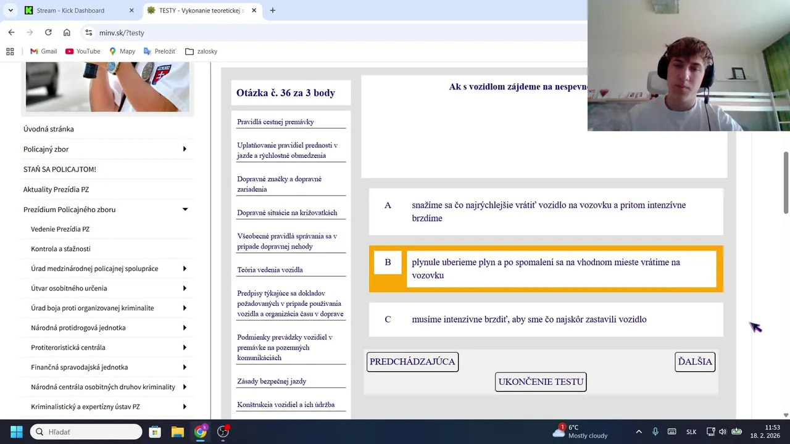Viewport: 790px width, 444px height.
Task: Open zalosky bookmarks folder
Action: pos(201,51)
